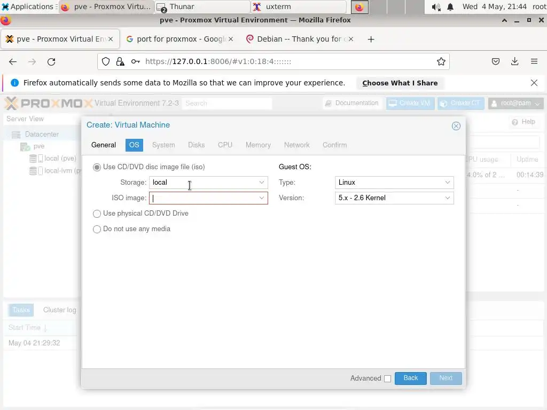This screenshot has height=410, width=547.
Task: Go to the Disks tab
Action: click(x=197, y=145)
